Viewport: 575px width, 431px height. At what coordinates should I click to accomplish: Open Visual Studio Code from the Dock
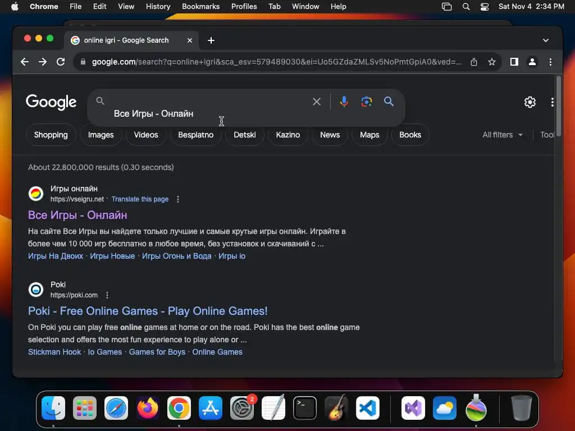(368, 408)
